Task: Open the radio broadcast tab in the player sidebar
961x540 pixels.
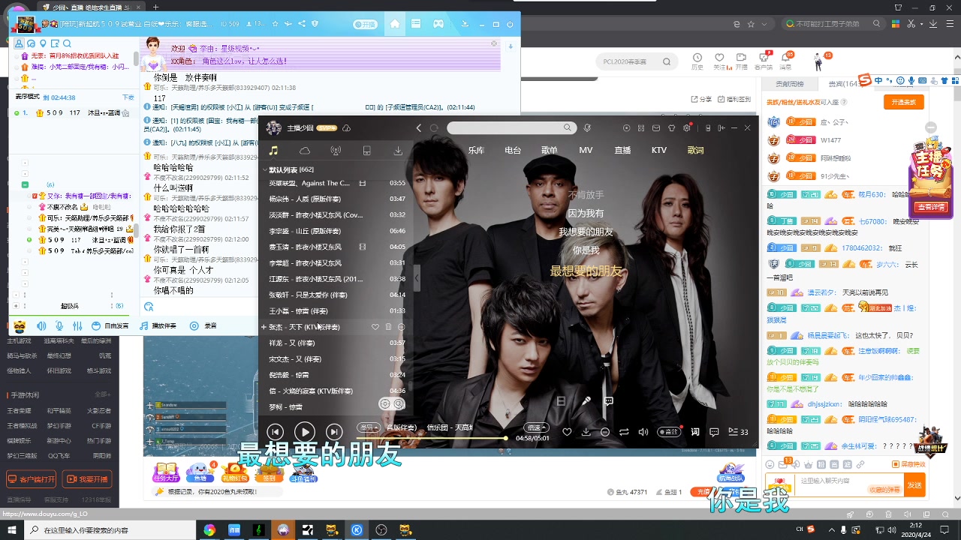Action: click(x=336, y=151)
